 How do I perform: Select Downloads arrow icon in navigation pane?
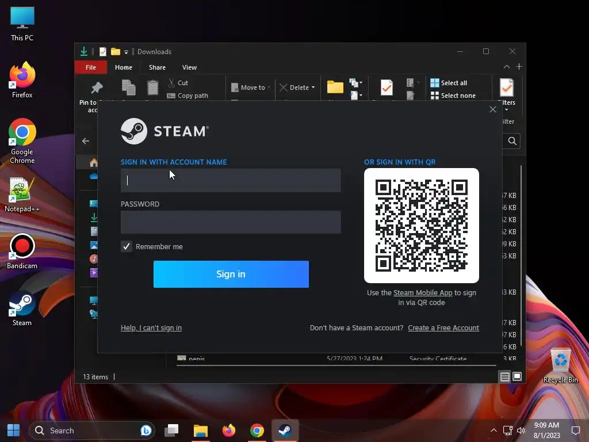tap(94, 217)
